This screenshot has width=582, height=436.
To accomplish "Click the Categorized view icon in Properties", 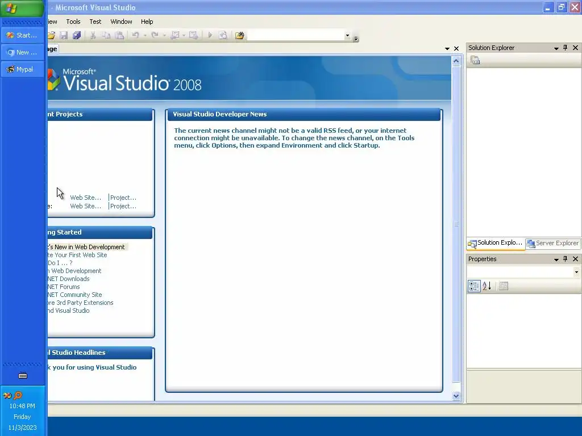I will [x=474, y=286].
